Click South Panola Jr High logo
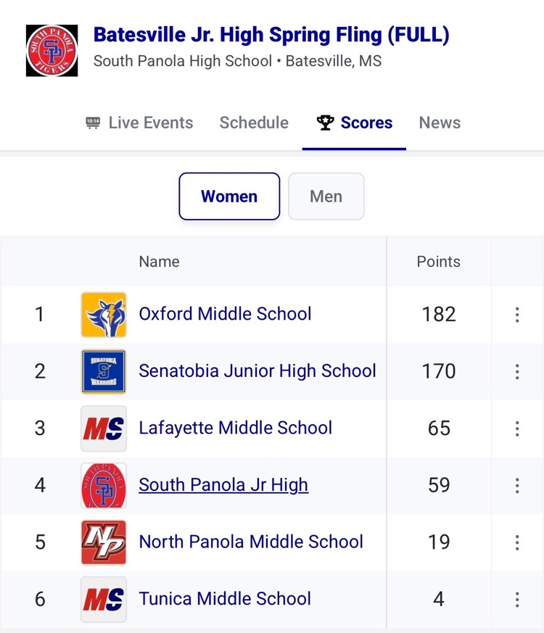Viewport: 544px width, 633px height. (104, 485)
